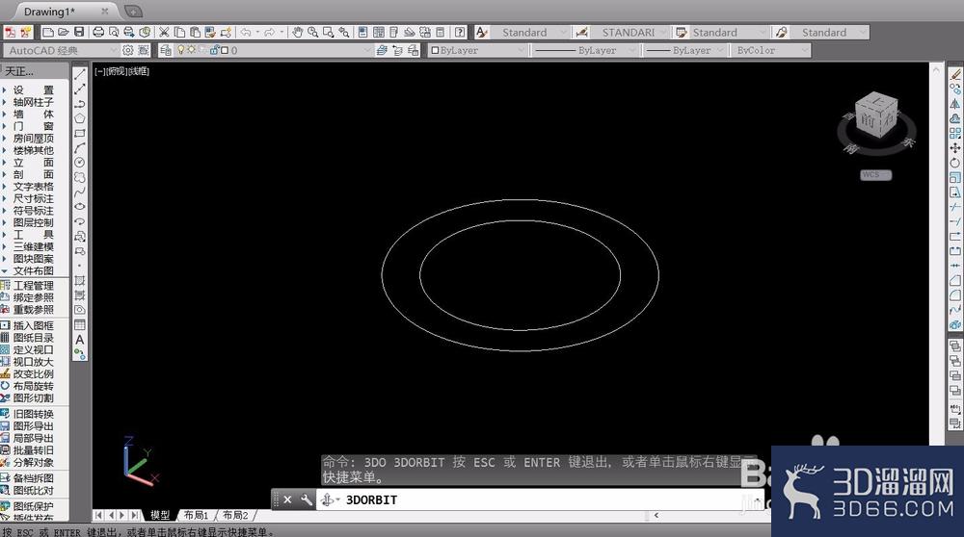The width and height of the screenshot is (964, 537).
Task: Click the 工程管理 command
Action: pyautogui.click(x=33, y=286)
